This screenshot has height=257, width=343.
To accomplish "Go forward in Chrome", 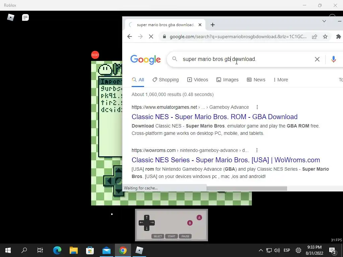I will tap(140, 36).
